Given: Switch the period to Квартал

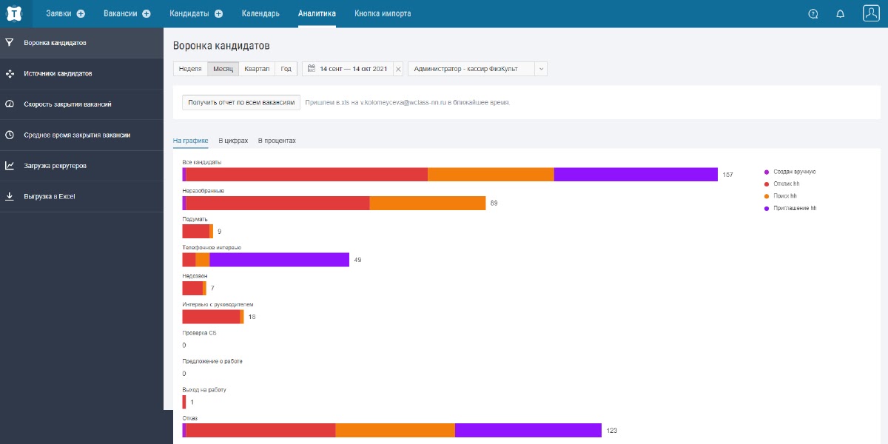Looking at the screenshot, I should tap(257, 69).
